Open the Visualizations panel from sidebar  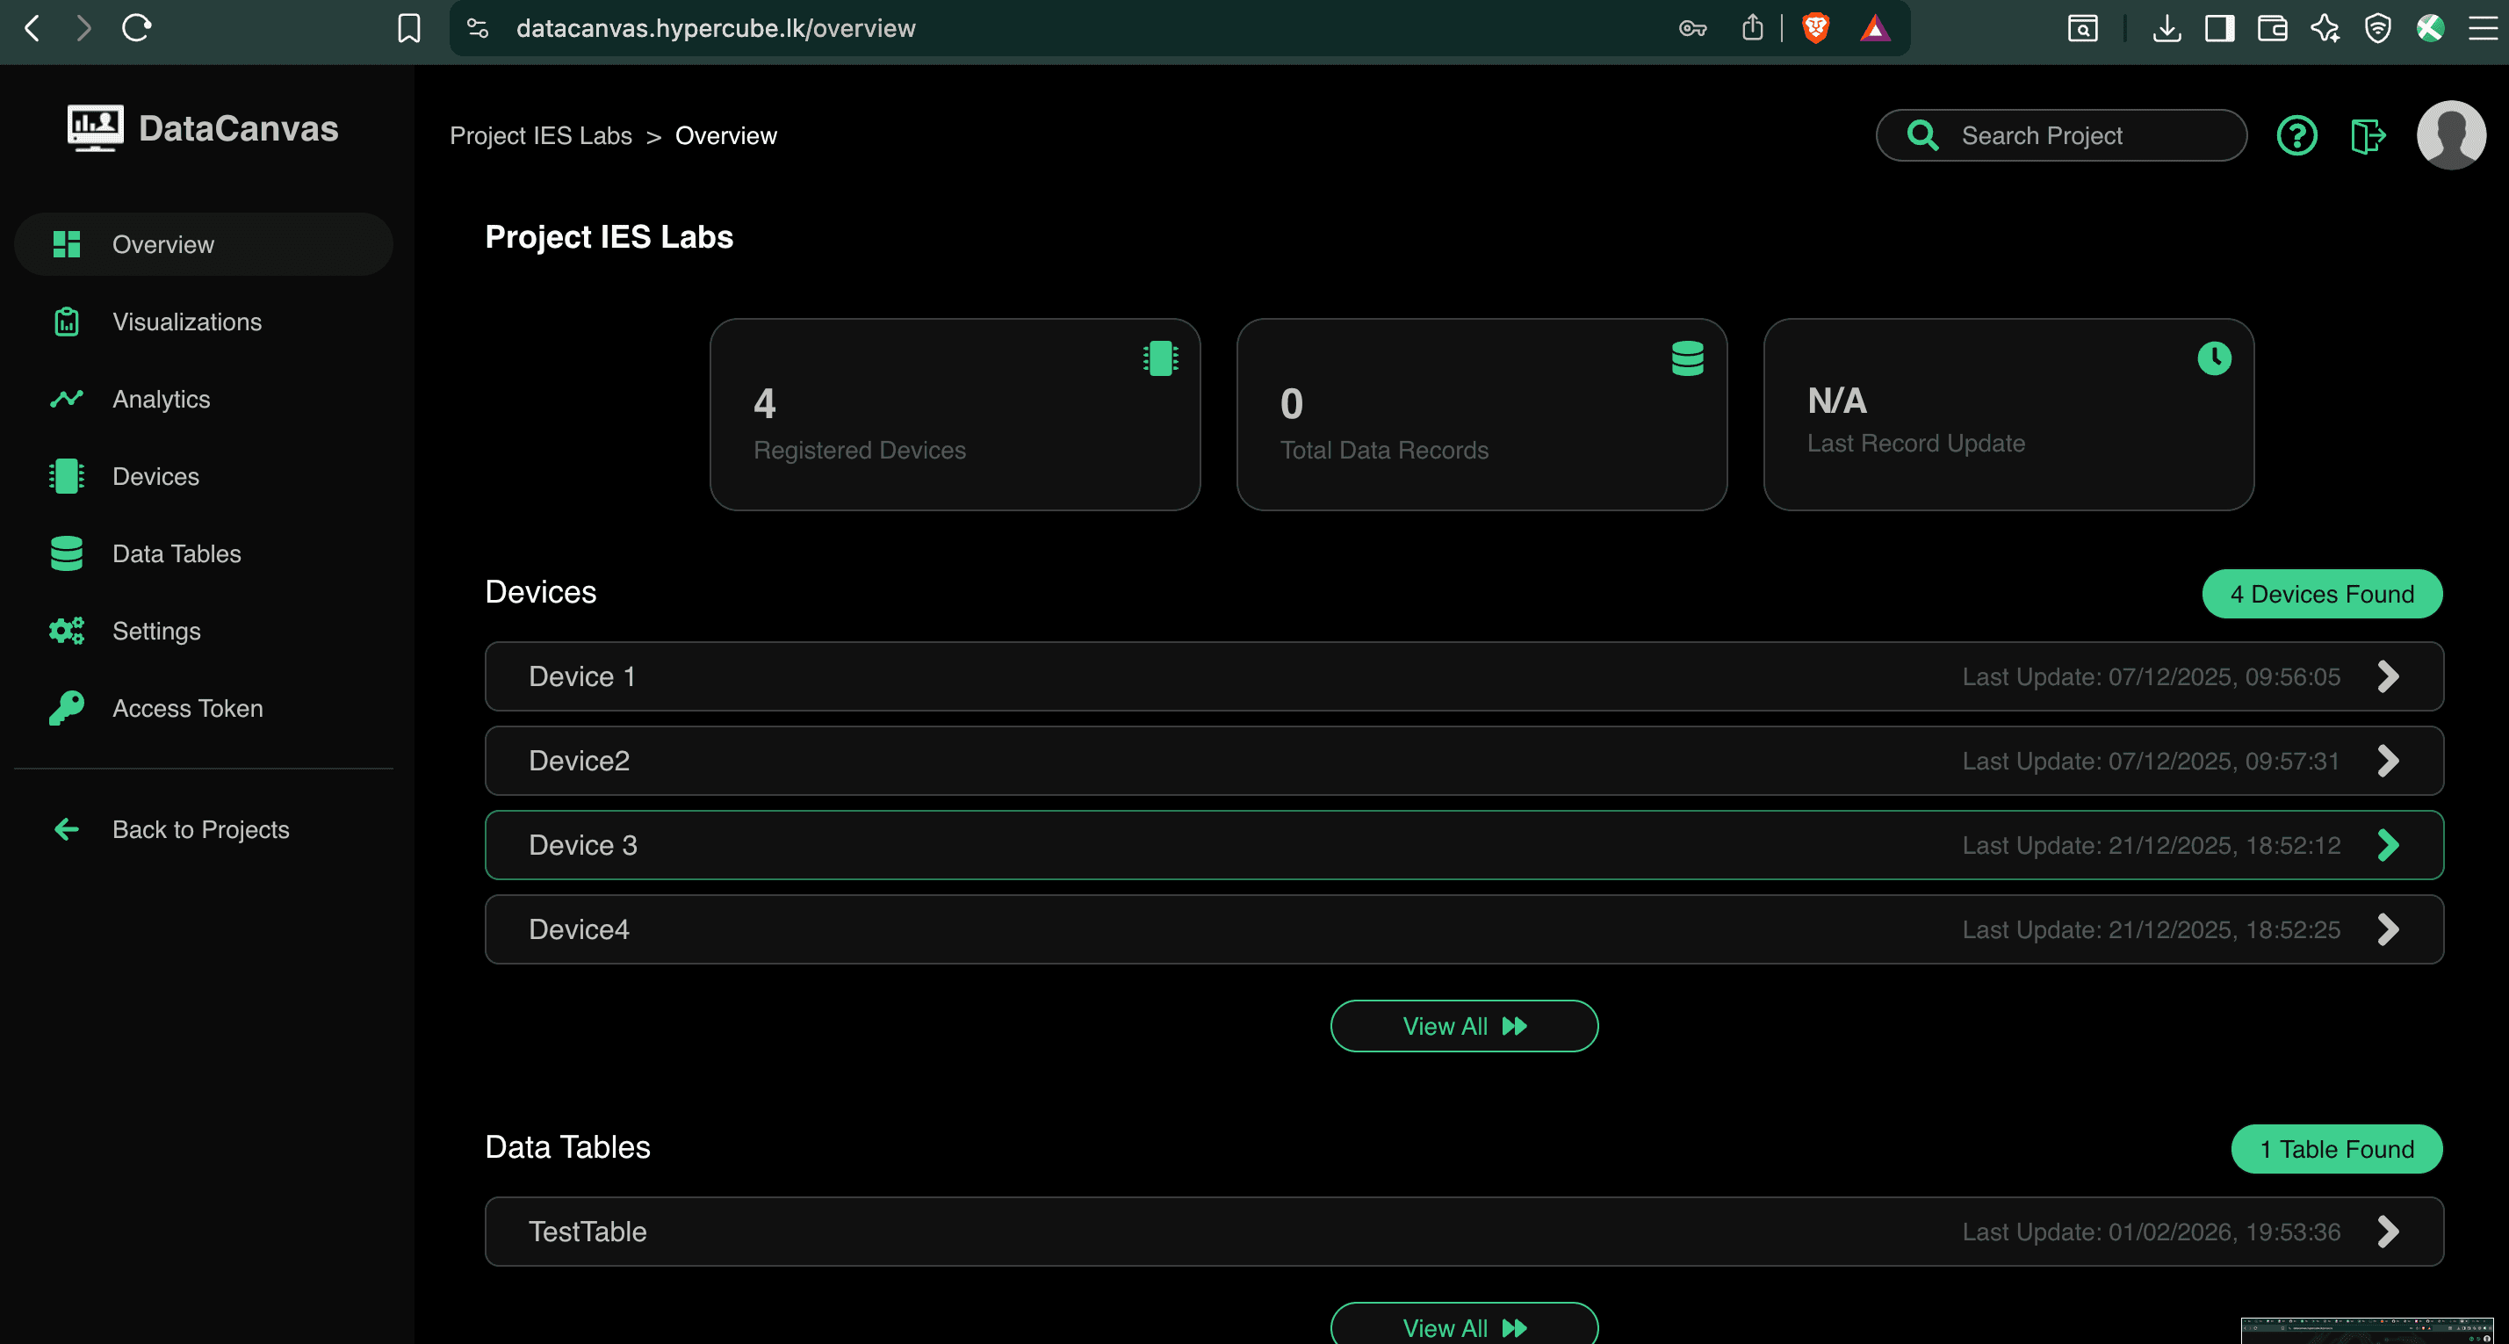65,322
